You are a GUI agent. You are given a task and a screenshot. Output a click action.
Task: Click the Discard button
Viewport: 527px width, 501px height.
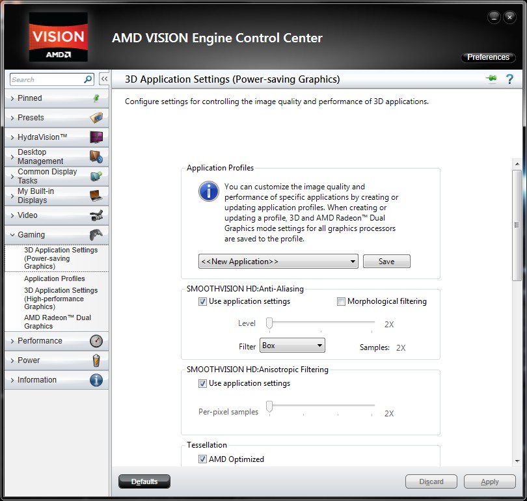[x=431, y=481]
